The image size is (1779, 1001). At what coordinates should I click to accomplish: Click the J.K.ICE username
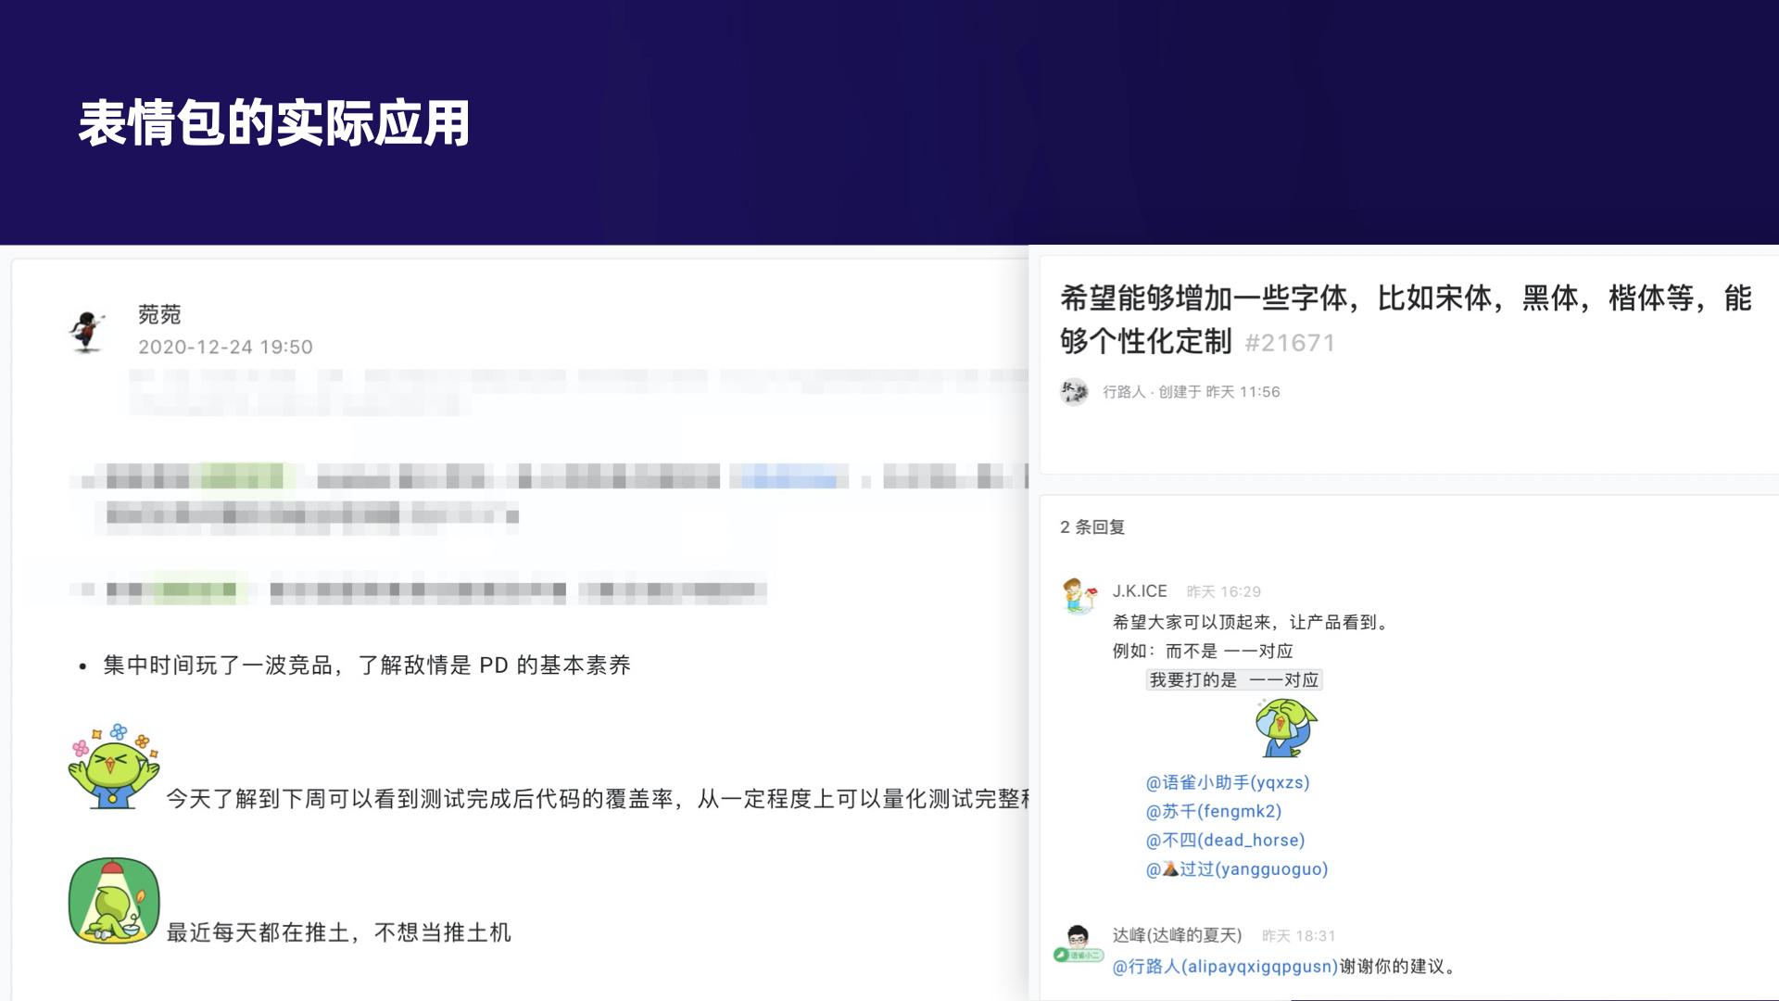(x=1140, y=591)
